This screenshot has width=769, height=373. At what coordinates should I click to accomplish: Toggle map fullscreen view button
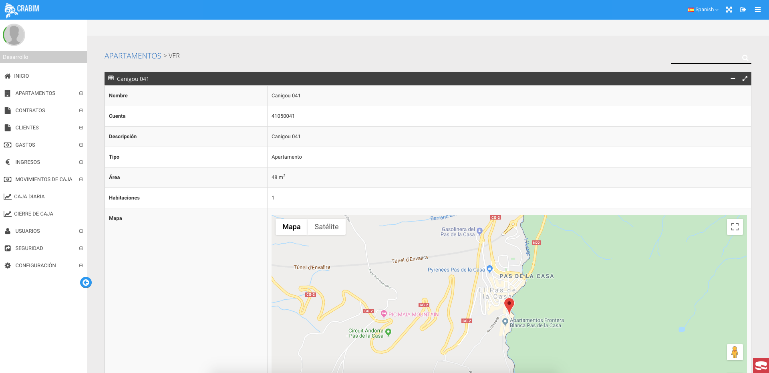pyautogui.click(x=735, y=227)
